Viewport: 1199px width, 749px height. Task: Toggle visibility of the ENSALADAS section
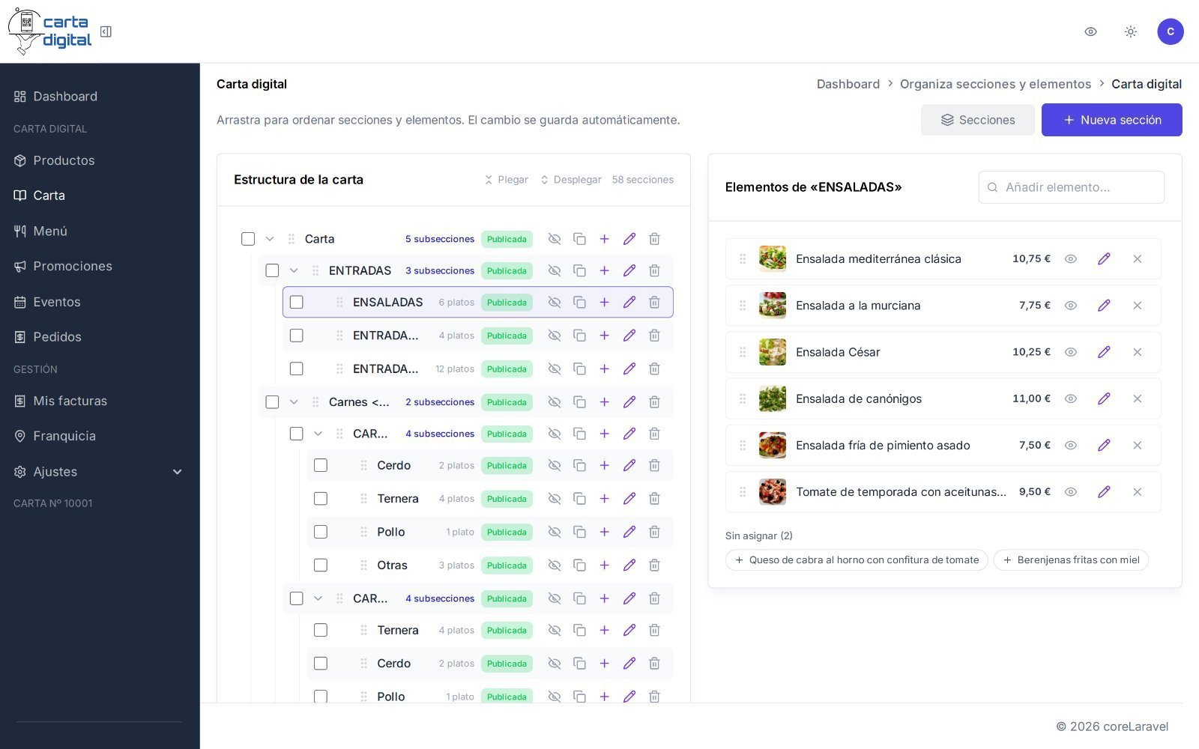point(555,302)
